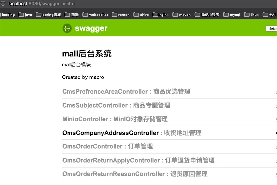Open the websocket bookmark folder

point(95,15)
